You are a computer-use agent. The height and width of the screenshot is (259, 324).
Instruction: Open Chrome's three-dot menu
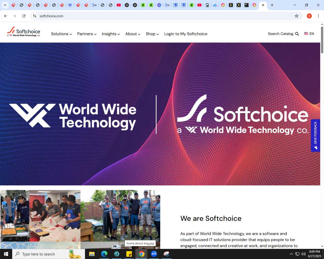[318, 16]
